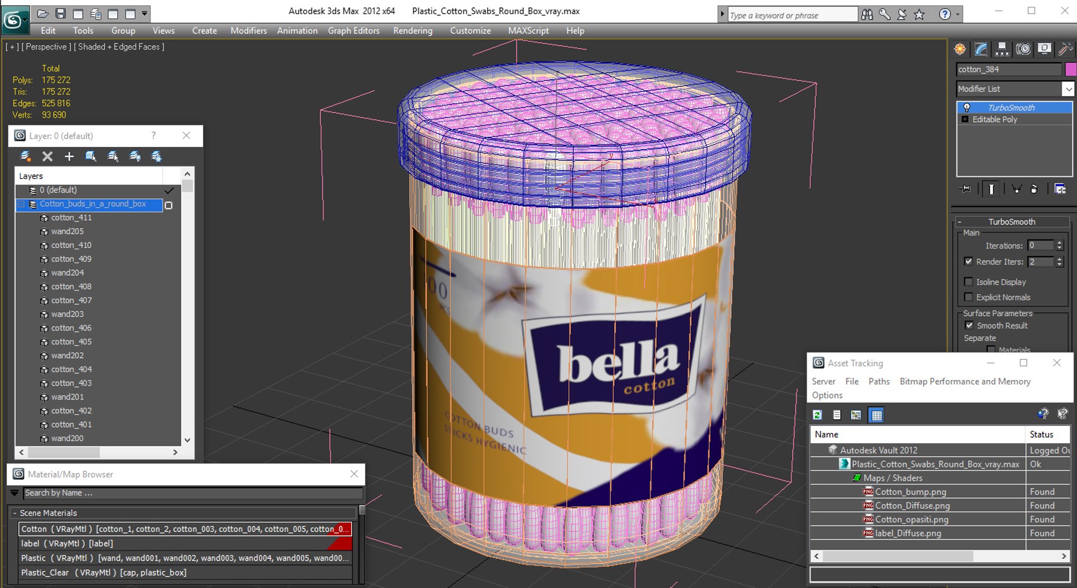Toggle box next to Cotton_buds_in_a_round_box layer
Screen dimensions: 1077x588
coord(169,205)
